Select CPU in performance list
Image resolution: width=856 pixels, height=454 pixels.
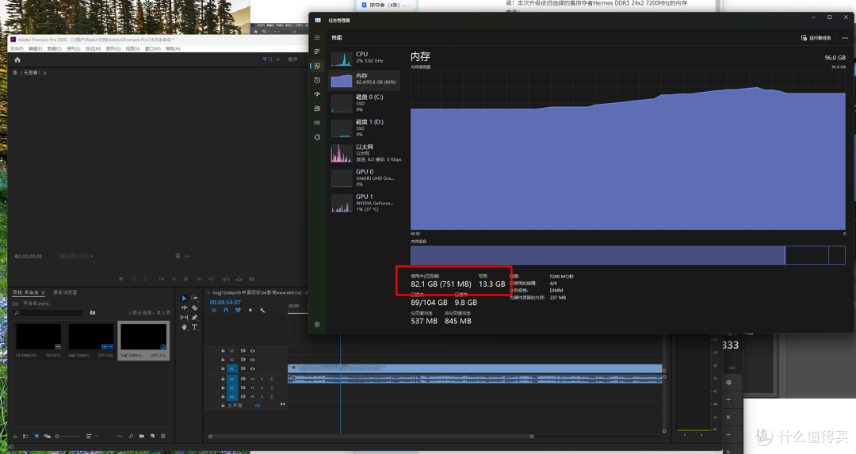364,57
